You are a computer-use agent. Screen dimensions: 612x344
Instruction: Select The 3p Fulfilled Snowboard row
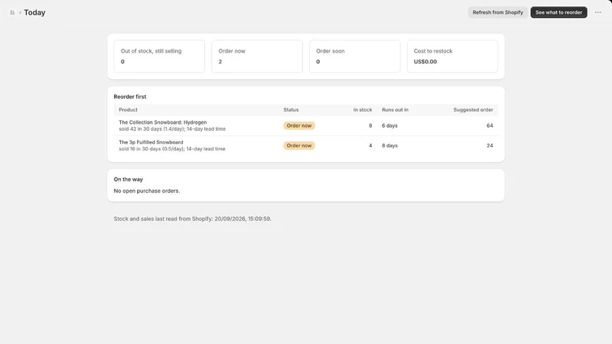tap(306, 145)
